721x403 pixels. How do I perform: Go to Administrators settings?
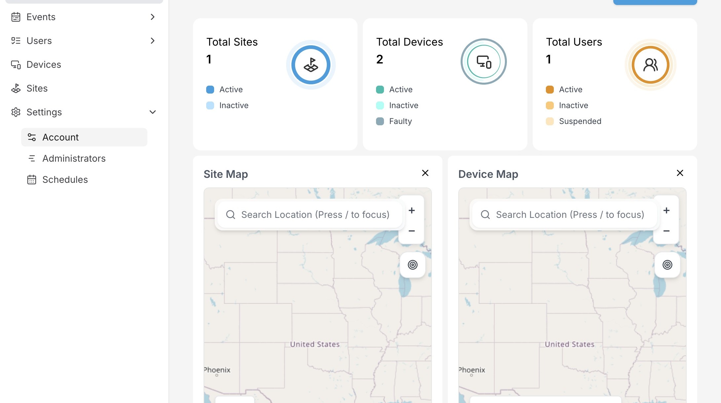[74, 158]
